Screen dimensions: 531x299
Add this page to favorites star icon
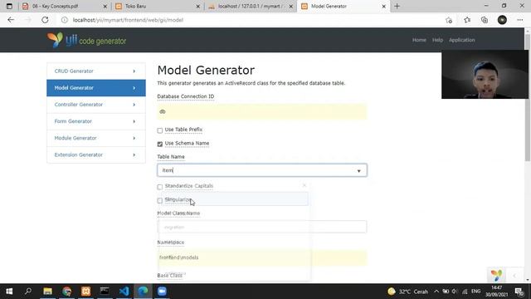click(449, 20)
